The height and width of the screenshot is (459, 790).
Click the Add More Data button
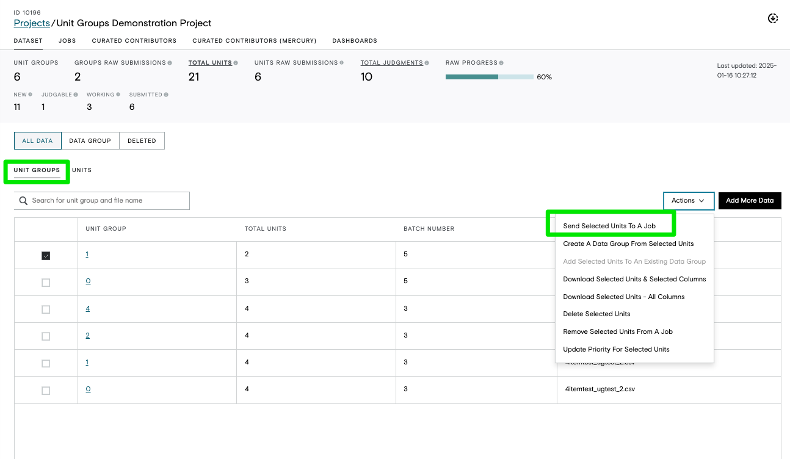click(x=750, y=201)
